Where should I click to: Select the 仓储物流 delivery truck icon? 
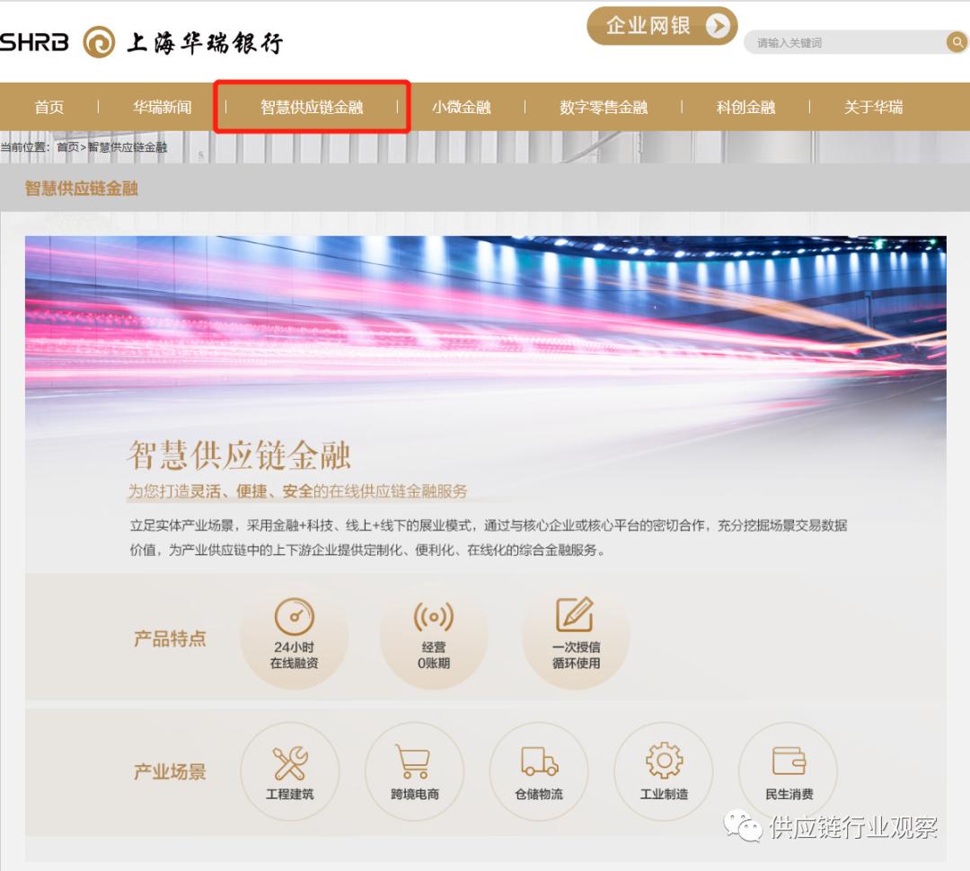(x=538, y=761)
